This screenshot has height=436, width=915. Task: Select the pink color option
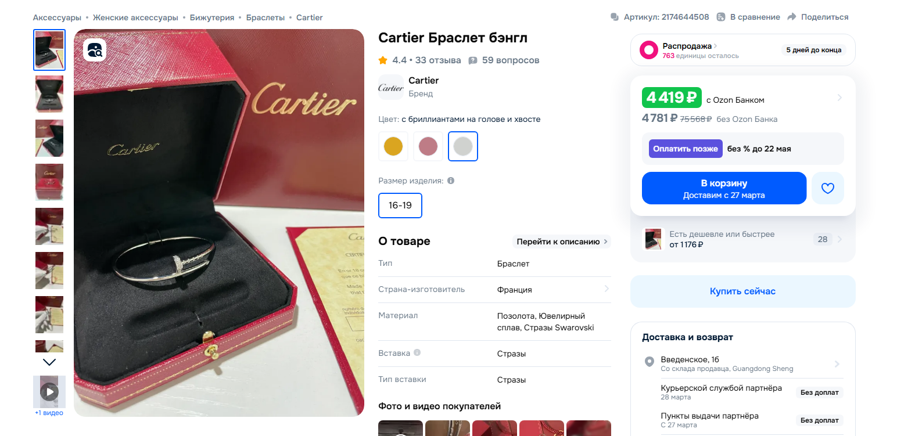tap(428, 146)
